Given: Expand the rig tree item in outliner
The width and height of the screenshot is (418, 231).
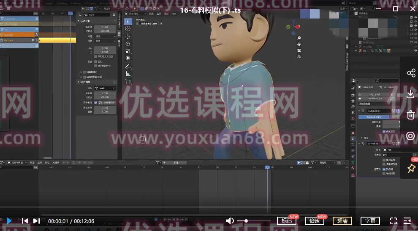Looking at the screenshot, I should click(x=356, y=50).
